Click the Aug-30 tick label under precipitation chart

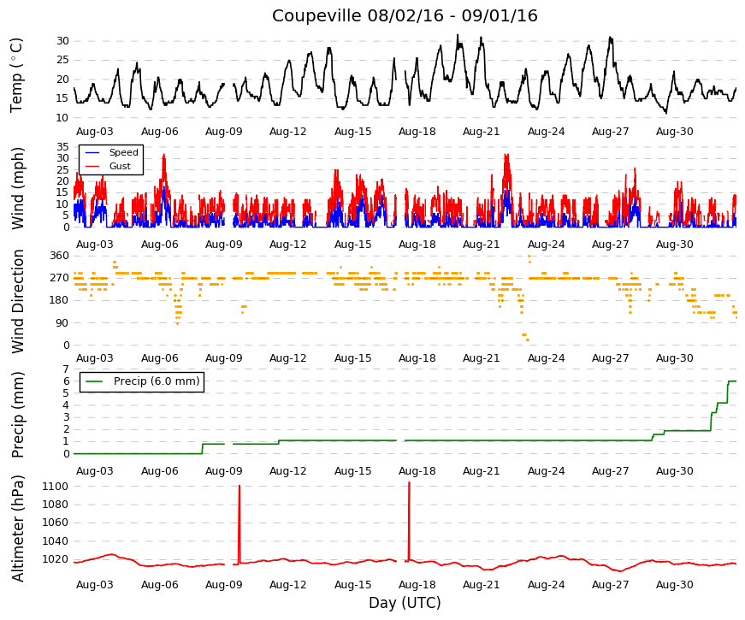point(675,471)
